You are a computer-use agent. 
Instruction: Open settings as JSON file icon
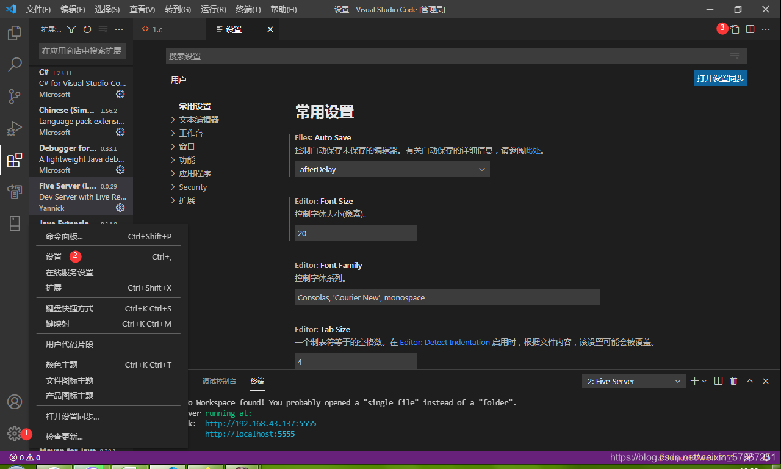735,29
